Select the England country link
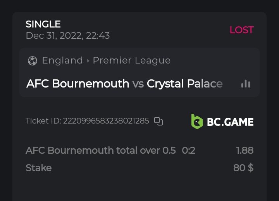Screen dimensions: 279x201 click(62, 60)
